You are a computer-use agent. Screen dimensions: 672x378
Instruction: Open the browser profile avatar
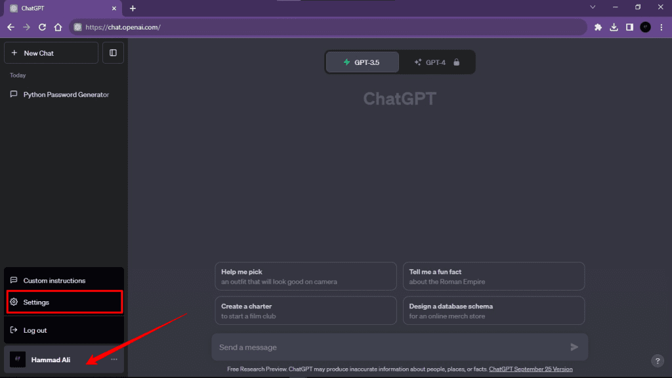coord(645,27)
